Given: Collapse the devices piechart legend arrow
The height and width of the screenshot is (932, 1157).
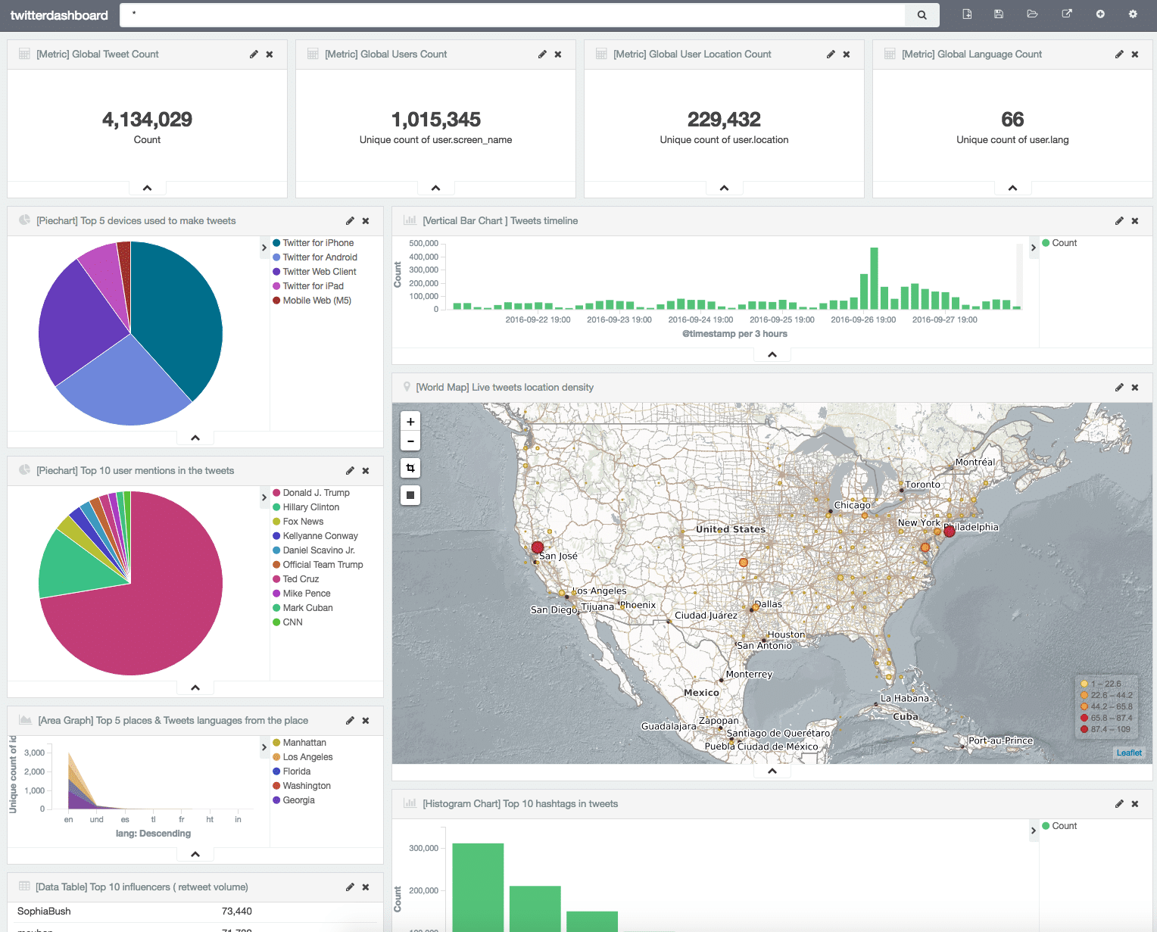Looking at the screenshot, I should [x=264, y=248].
